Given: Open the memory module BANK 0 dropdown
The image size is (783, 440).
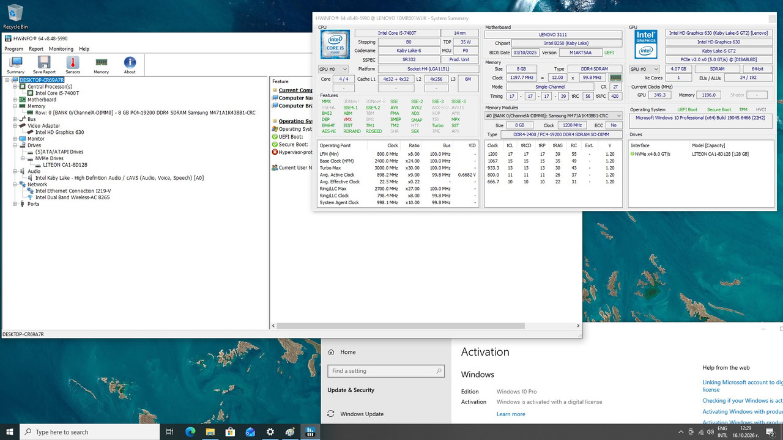Looking at the screenshot, I should click(554, 116).
